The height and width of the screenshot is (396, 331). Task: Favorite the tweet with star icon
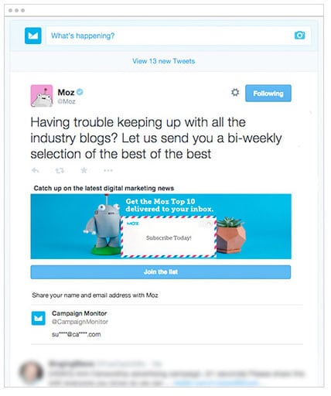[x=84, y=170]
